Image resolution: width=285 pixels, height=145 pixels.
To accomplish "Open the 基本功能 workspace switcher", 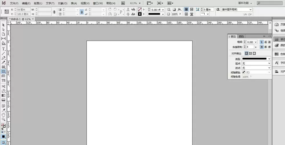I will tap(245, 3).
